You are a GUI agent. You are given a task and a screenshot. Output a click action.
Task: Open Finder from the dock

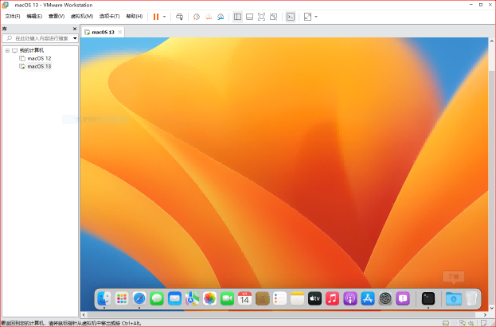pos(104,298)
